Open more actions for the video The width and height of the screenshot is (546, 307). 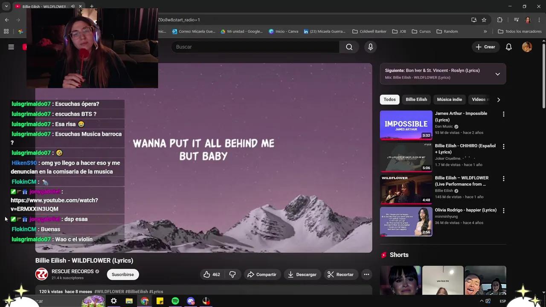pos(366,275)
